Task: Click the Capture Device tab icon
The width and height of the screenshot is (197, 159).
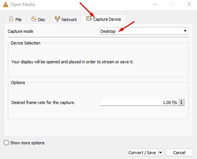Action: (x=89, y=19)
